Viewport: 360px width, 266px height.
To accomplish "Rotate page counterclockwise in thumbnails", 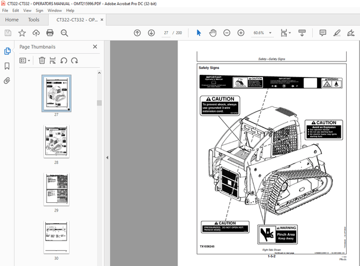I will click(64, 60).
